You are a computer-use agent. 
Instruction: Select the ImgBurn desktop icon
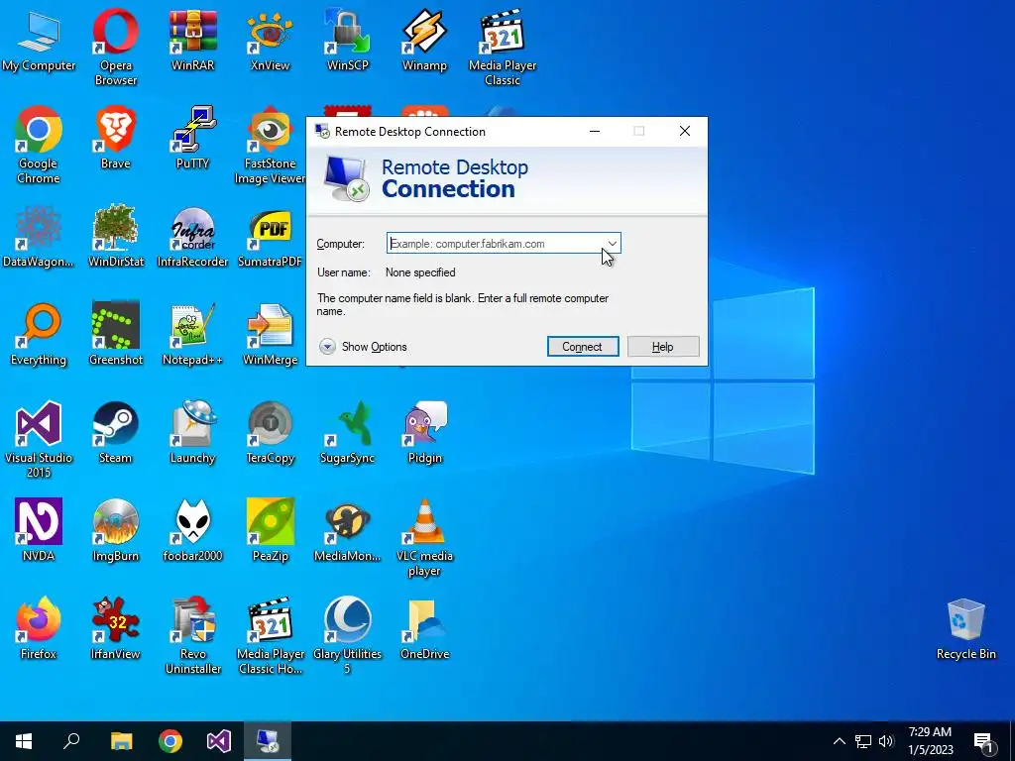pos(115,531)
